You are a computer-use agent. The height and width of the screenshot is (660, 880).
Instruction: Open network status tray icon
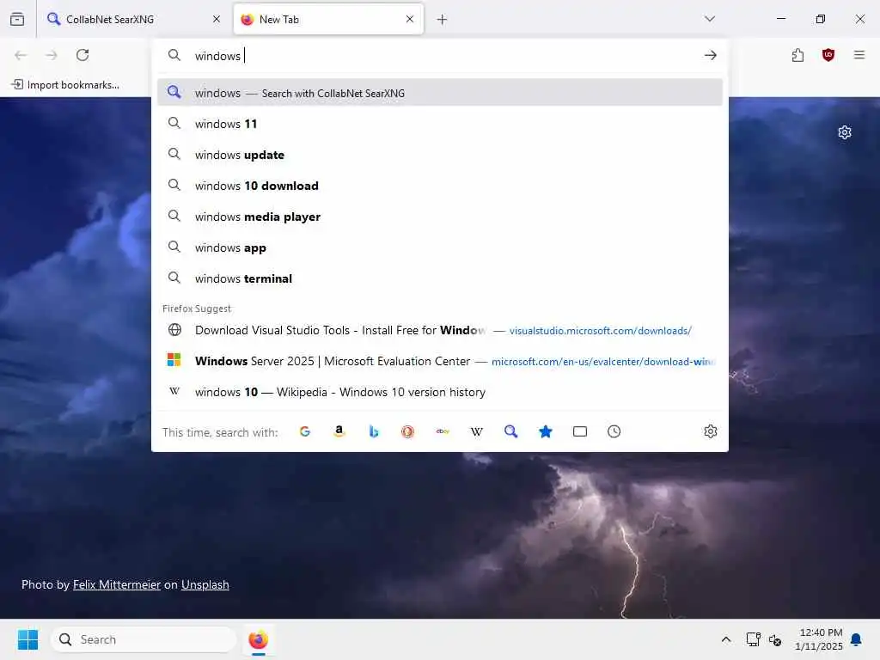point(753,639)
